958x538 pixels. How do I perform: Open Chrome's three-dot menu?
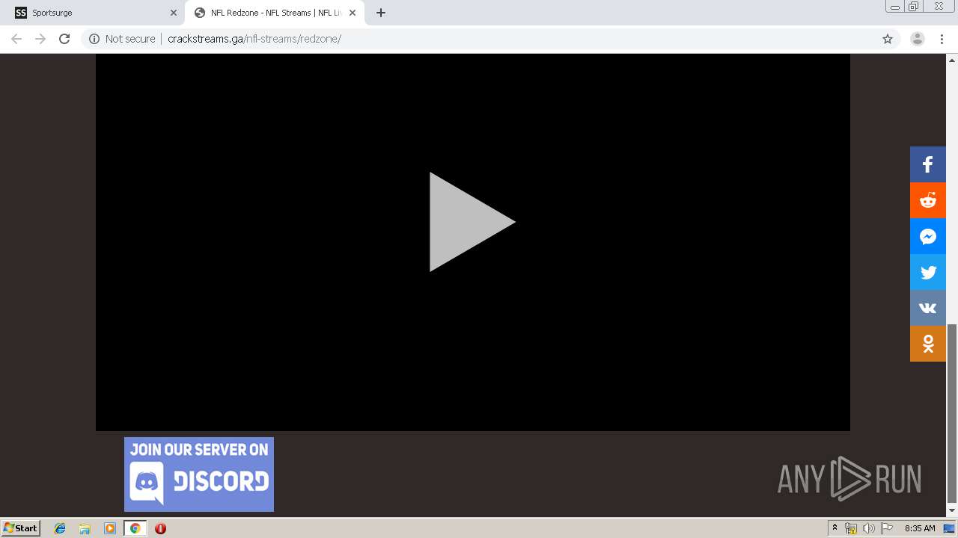point(942,39)
